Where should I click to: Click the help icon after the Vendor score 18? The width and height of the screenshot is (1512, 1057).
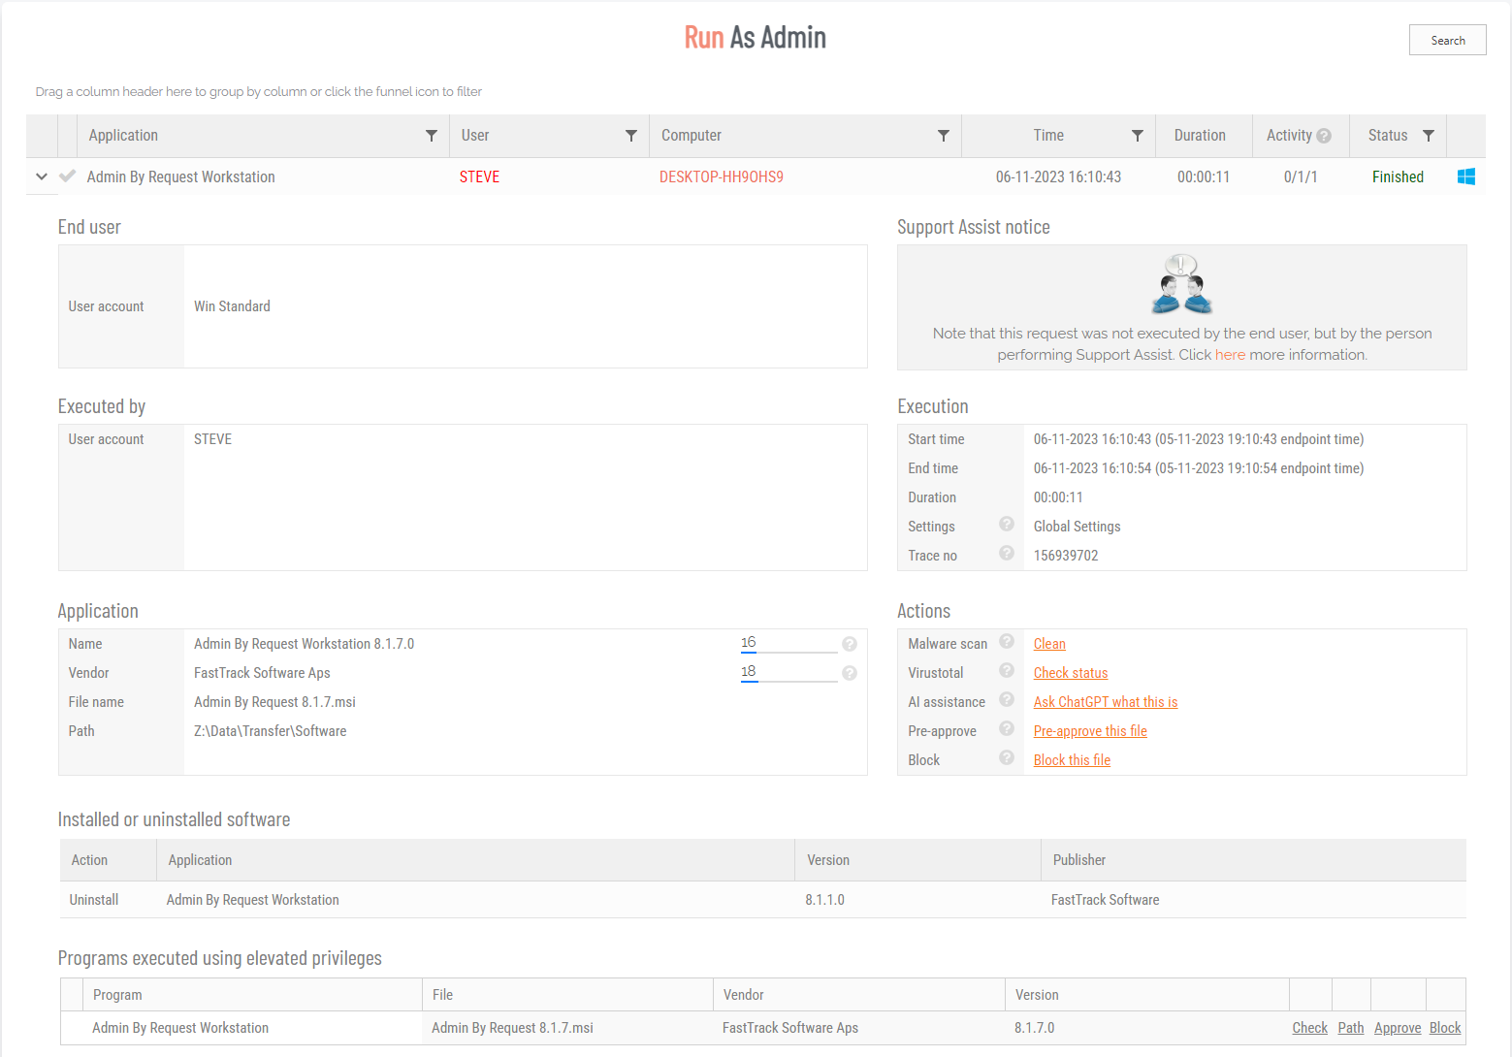click(x=850, y=673)
